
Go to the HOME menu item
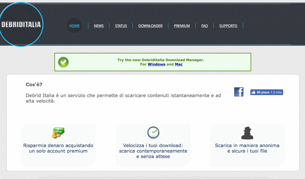[x=75, y=26]
